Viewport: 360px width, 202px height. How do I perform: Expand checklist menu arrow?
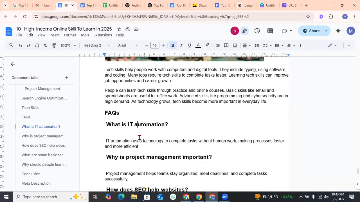point(271,45)
